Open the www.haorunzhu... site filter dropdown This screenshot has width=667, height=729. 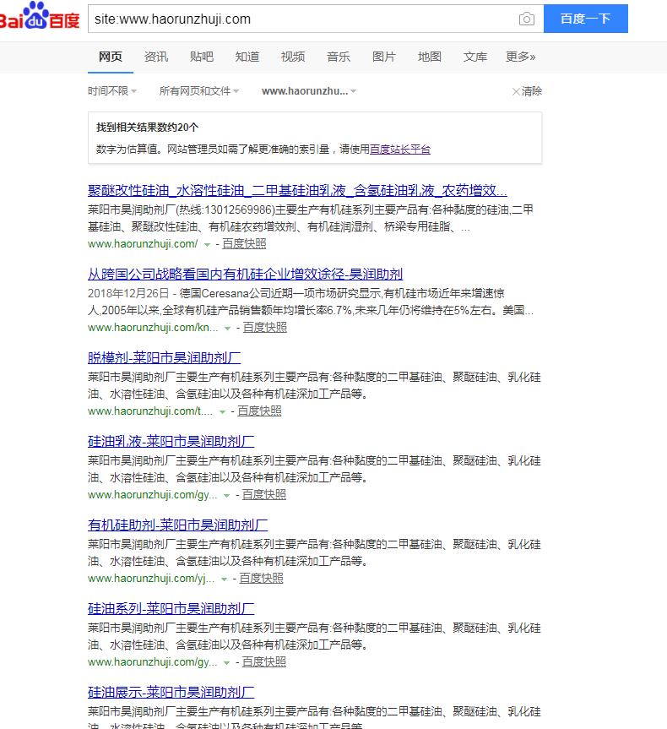click(x=309, y=91)
